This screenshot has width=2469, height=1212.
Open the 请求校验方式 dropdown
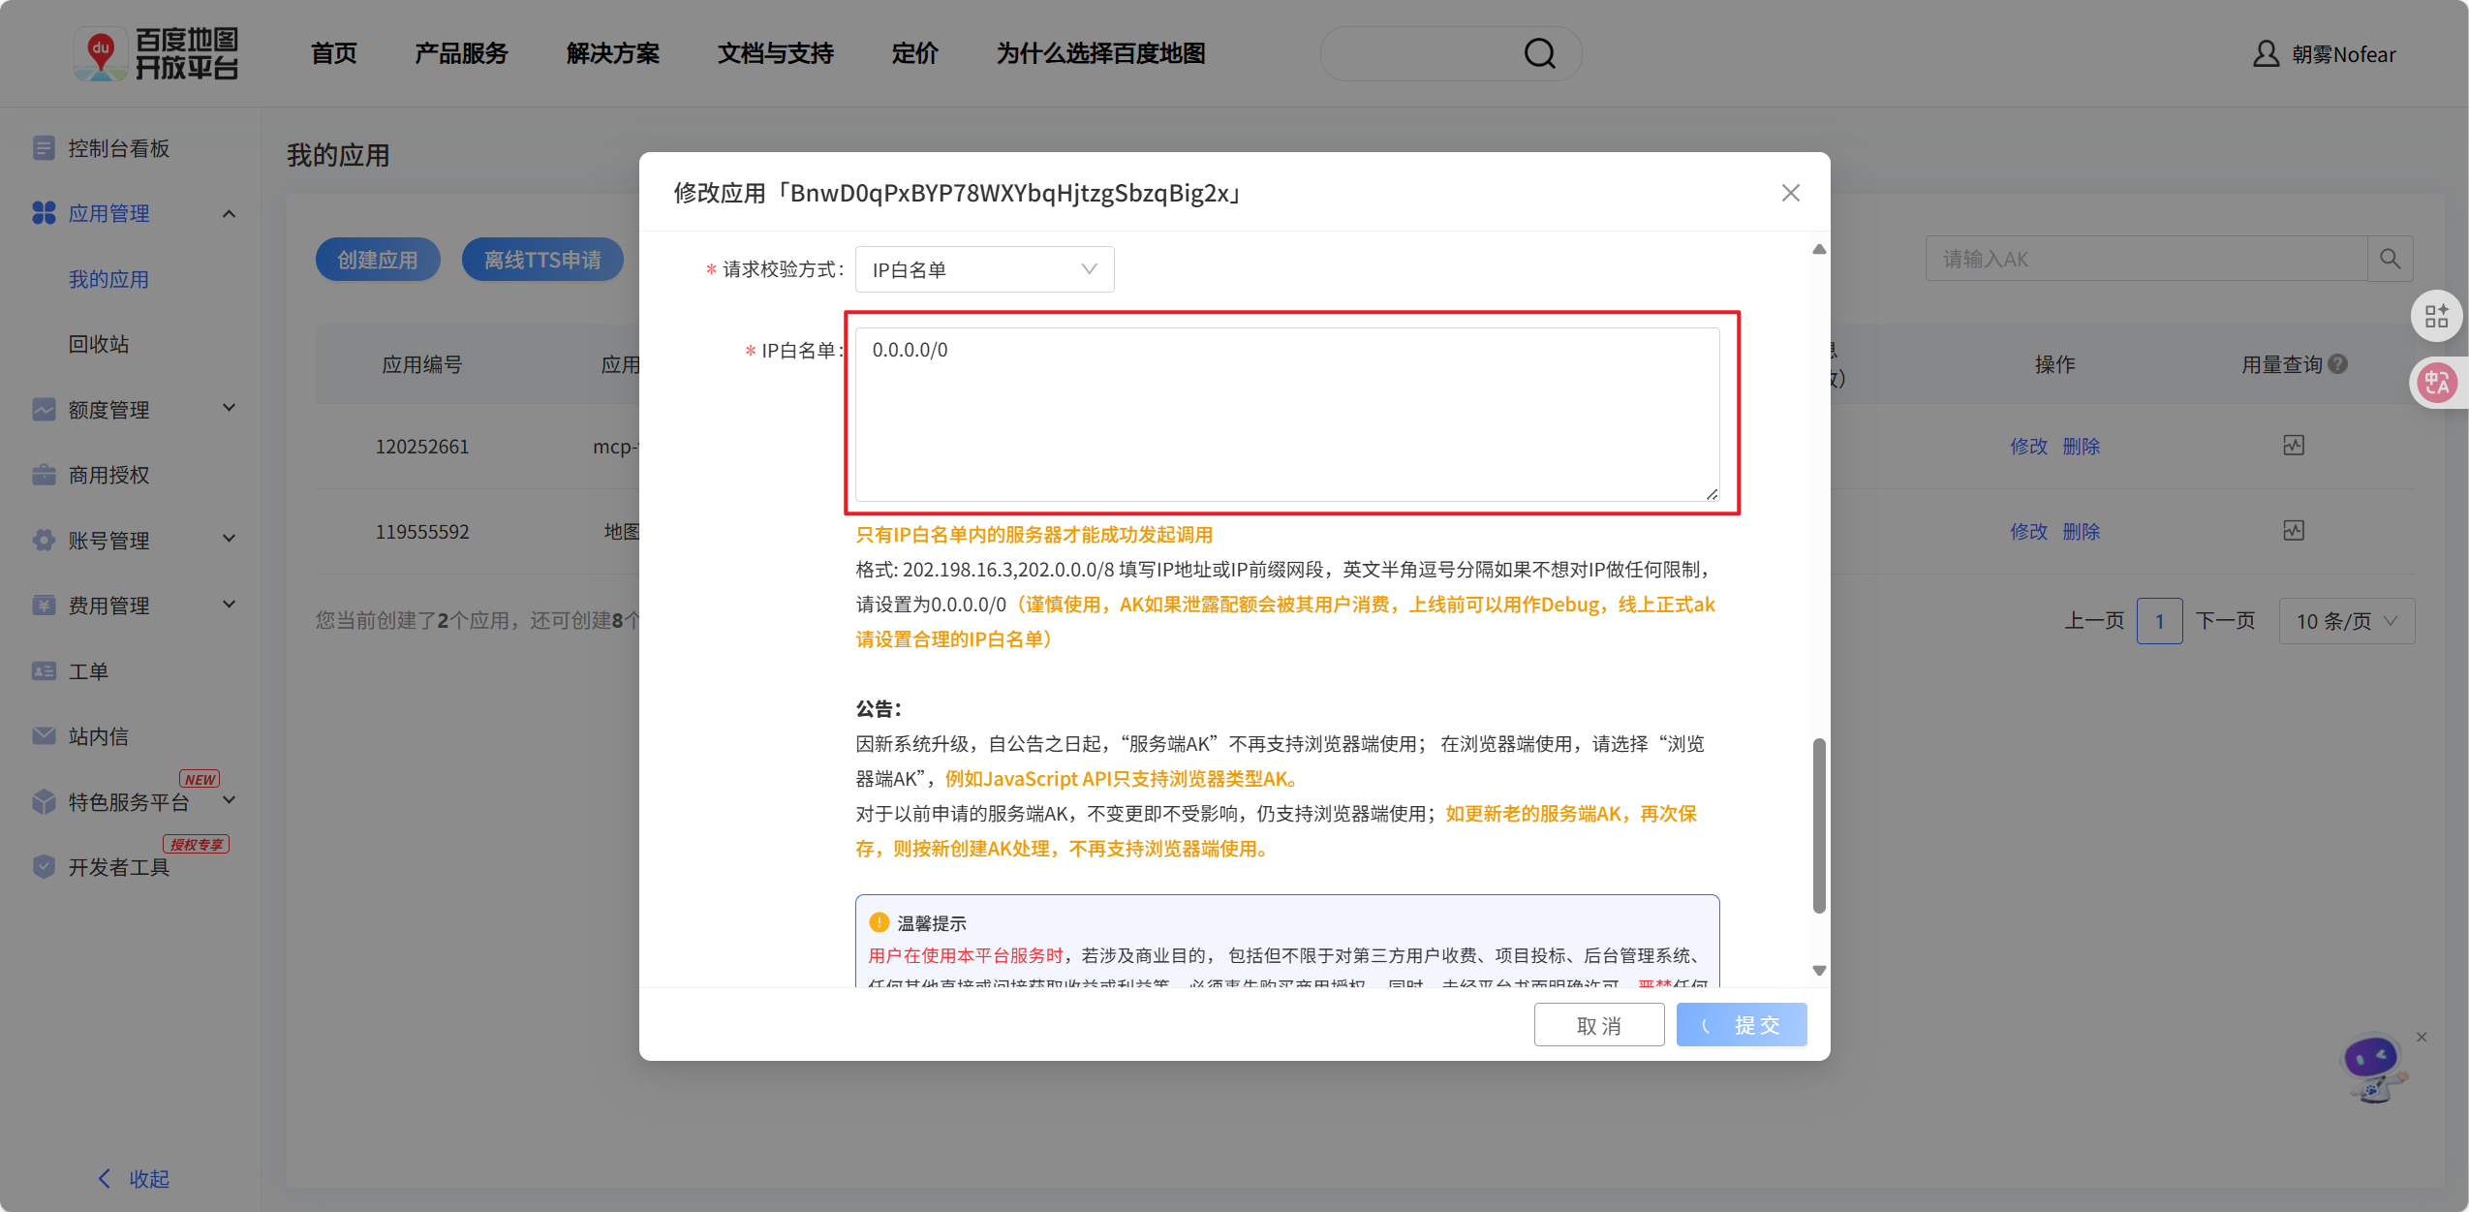coord(983,269)
